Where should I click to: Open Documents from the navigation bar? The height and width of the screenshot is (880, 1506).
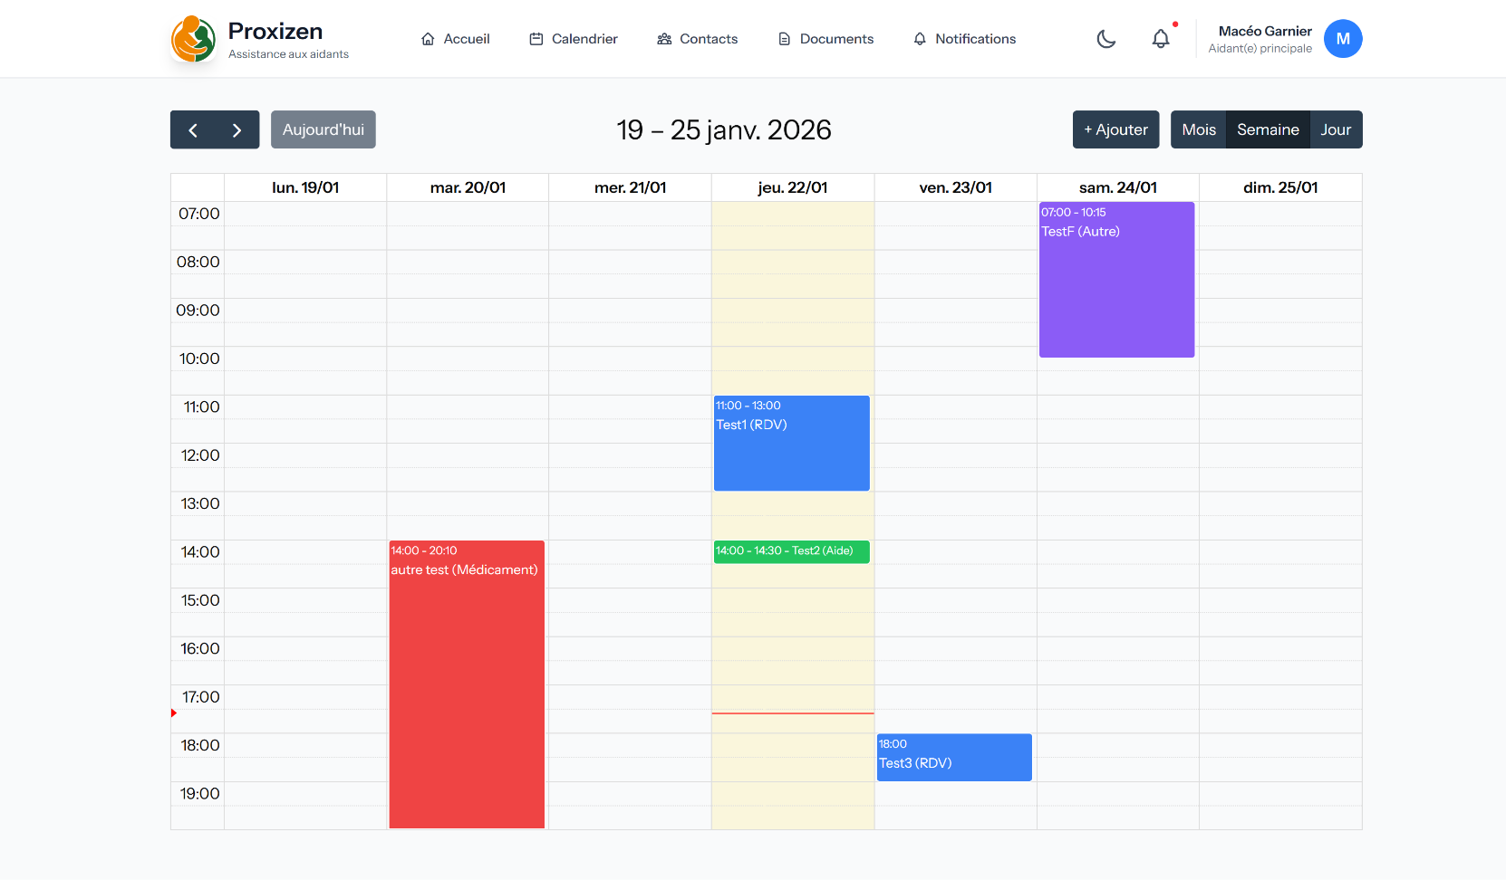[x=825, y=39]
